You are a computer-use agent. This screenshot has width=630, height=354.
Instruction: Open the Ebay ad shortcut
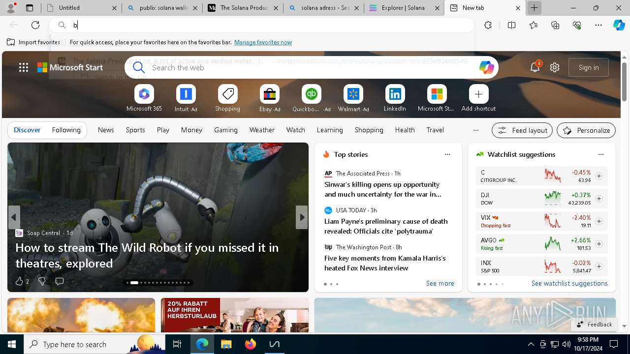click(x=269, y=98)
